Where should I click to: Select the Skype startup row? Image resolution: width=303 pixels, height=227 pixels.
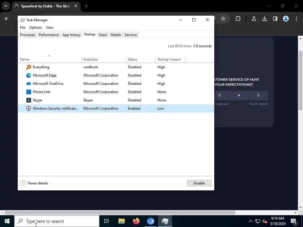pyautogui.click(x=116, y=100)
